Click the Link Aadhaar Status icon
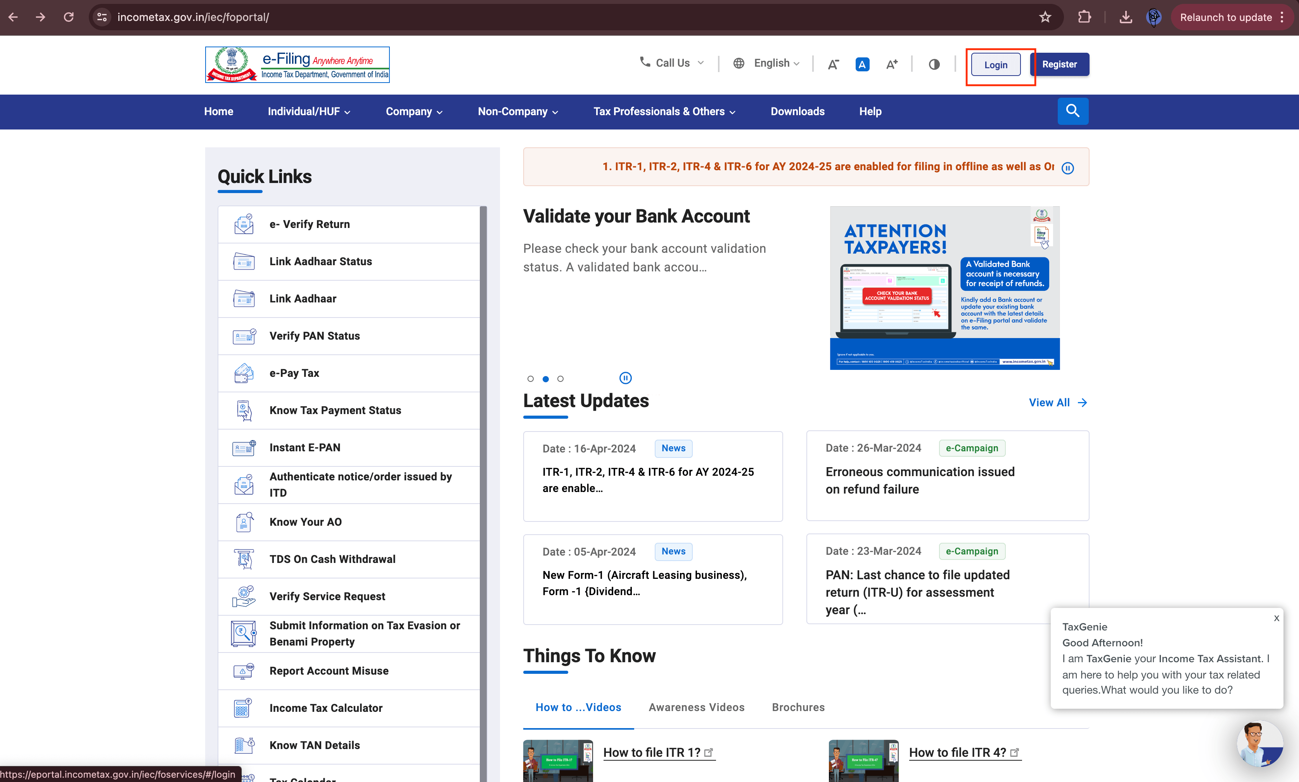This screenshot has height=782, width=1299. (244, 261)
